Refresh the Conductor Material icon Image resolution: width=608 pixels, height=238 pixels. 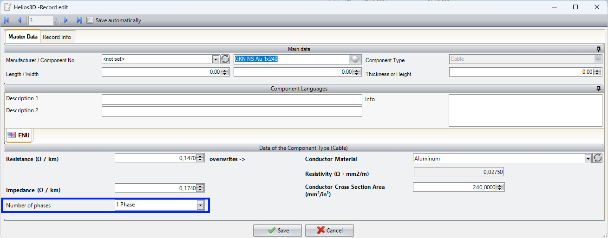coord(598,158)
